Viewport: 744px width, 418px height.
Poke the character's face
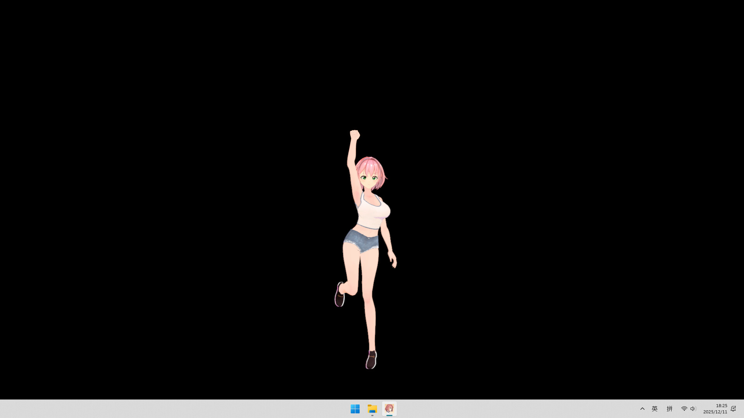coord(370,180)
